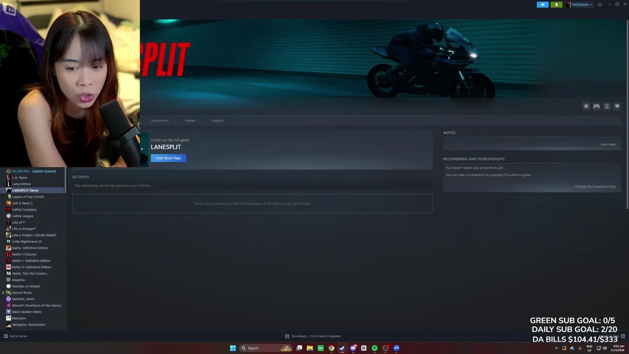Show hidden system tray icons chevron
The width and height of the screenshot is (629, 354).
(556, 348)
